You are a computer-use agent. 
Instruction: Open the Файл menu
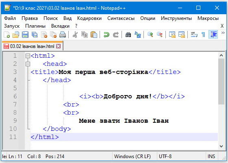click(x=10, y=18)
